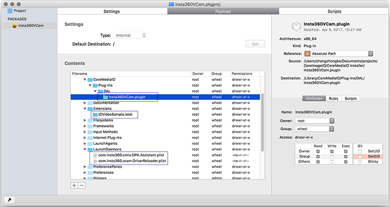The height and width of the screenshot is (207, 390).
Task: Collapse the DAL disclosure triangle
Action: click(x=95, y=91)
